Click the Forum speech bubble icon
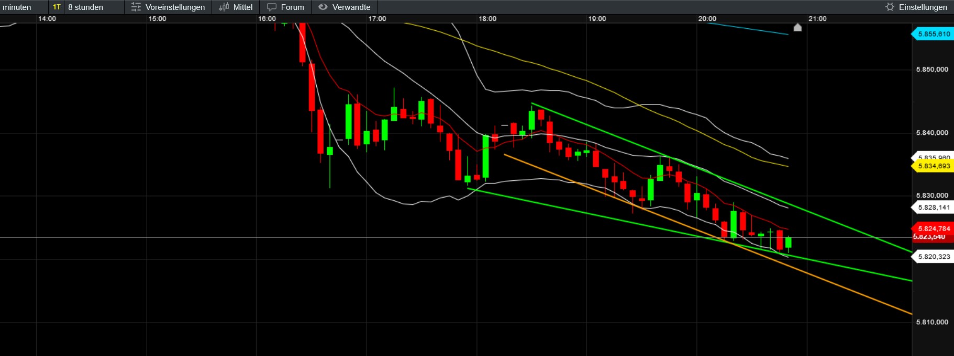 (x=272, y=7)
